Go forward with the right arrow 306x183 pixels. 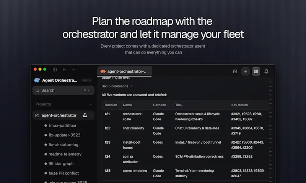pos(73,70)
